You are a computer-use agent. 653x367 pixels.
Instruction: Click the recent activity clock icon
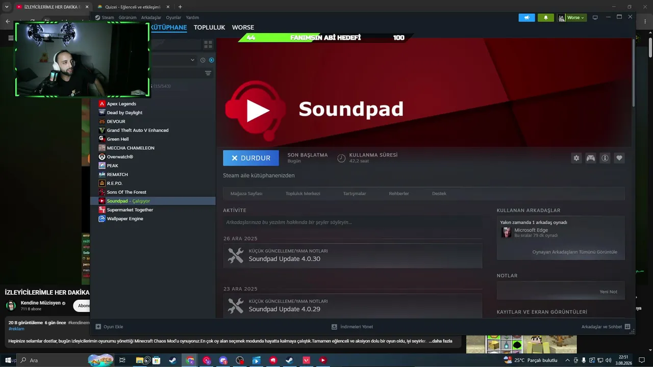pyautogui.click(x=203, y=60)
